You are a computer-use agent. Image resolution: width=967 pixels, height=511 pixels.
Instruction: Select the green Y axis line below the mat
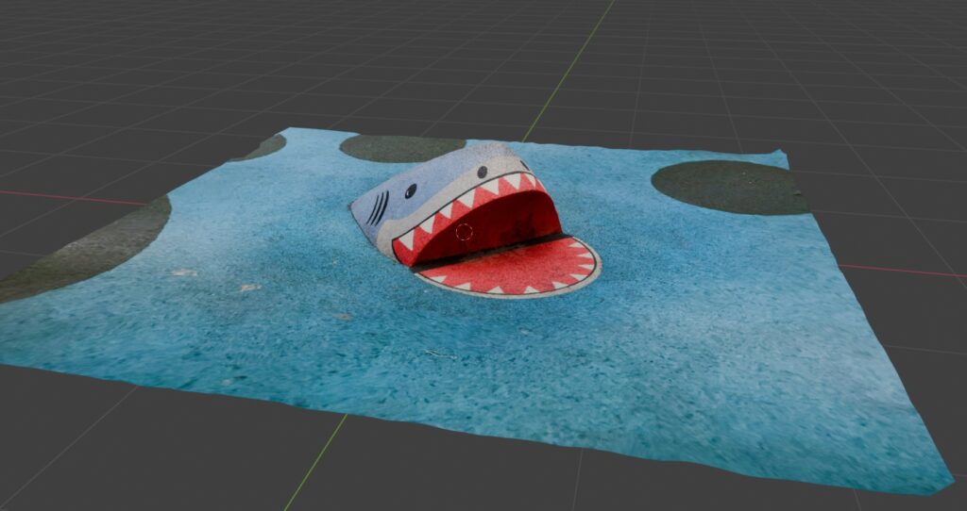[x=314, y=463]
